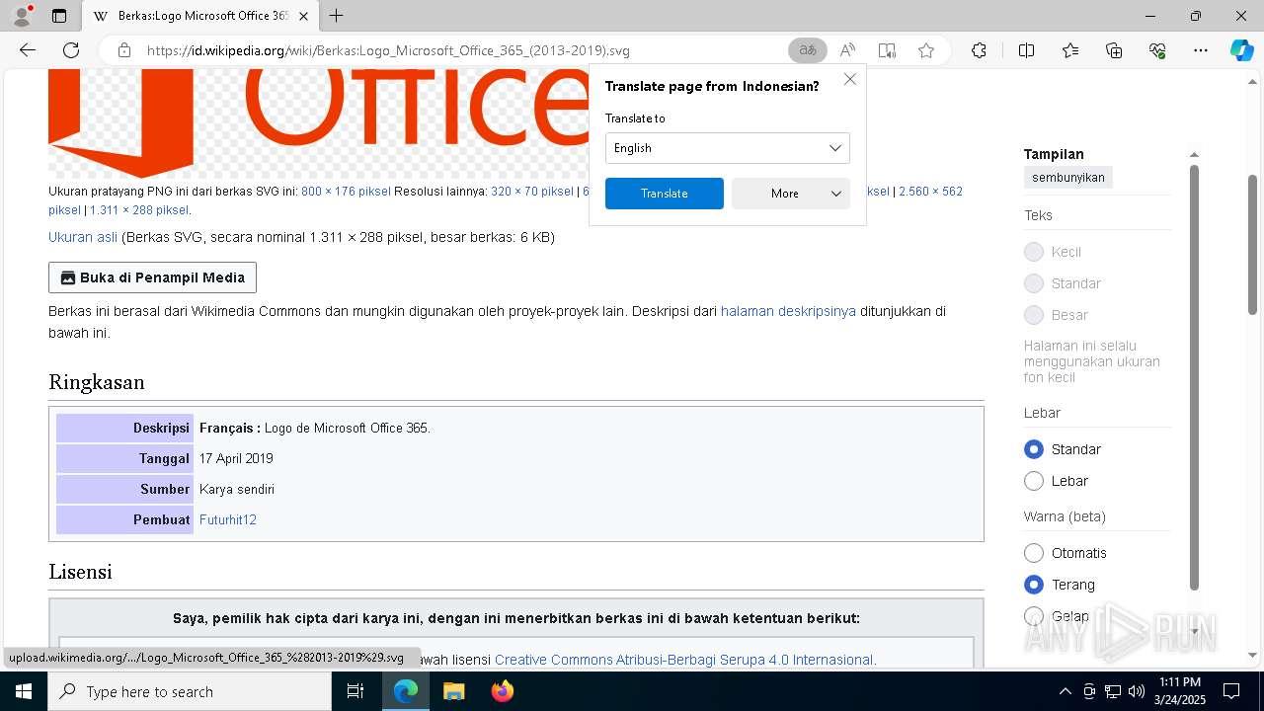This screenshot has width=1264, height=711.
Task: Open Firefox from the taskbar
Action: (x=502, y=691)
